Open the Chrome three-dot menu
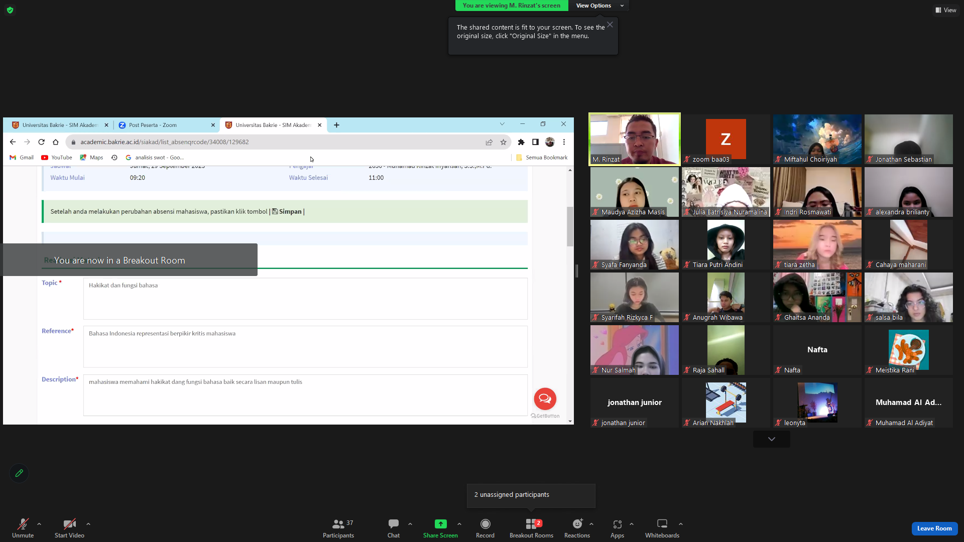The height and width of the screenshot is (542, 964). [564, 142]
